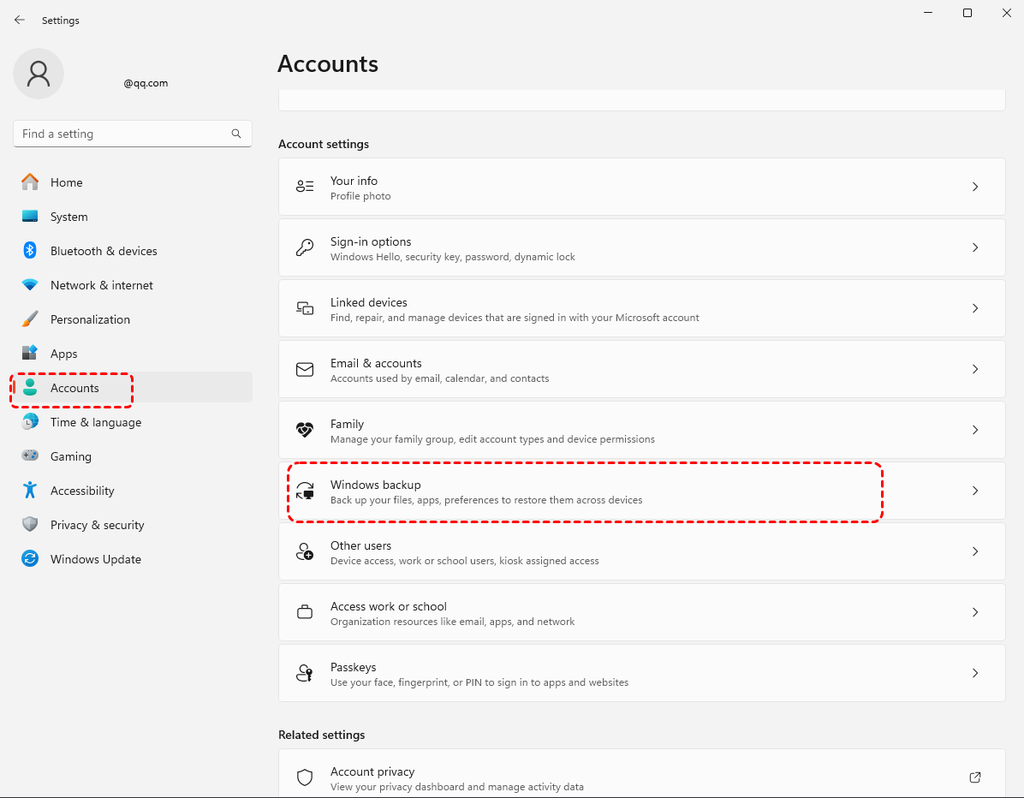Image resolution: width=1024 pixels, height=798 pixels.
Task: Click the Bluetooth icon in sidebar
Action: pyautogui.click(x=30, y=251)
